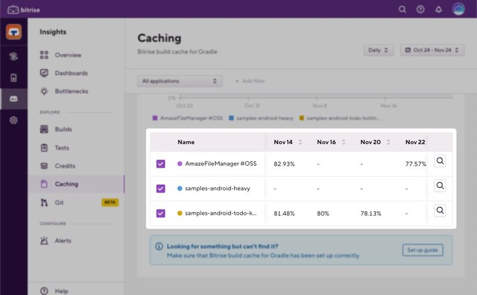Image resolution: width=477 pixels, height=295 pixels.
Task: Click the 80% cell under Nov 16
Action: (x=323, y=214)
